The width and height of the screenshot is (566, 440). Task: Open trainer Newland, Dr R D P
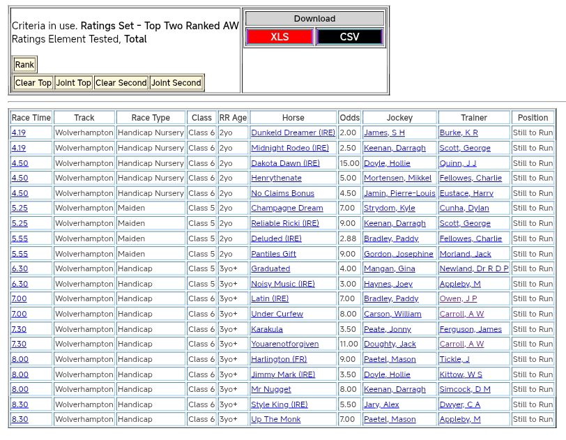point(474,268)
